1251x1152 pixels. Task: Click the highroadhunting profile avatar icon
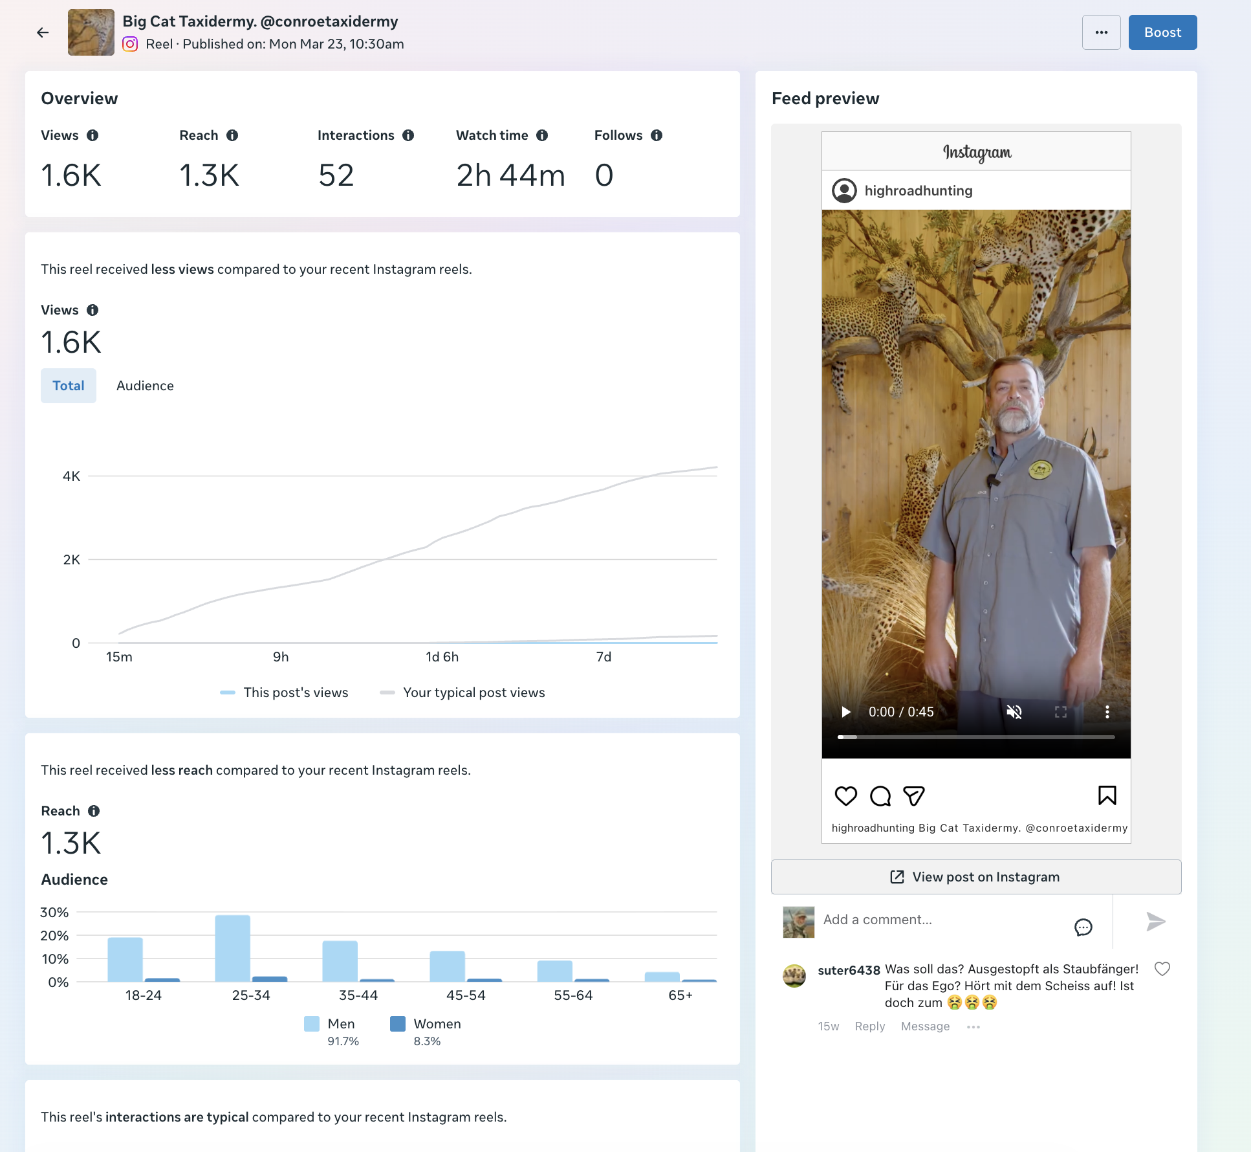pyautogui.click(x=844, y=190)
